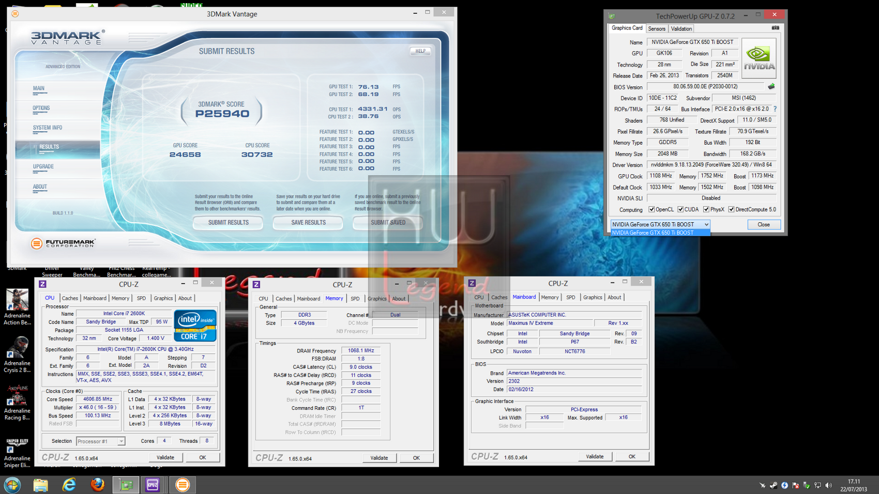Click the Intel Core i7 logo in CPU-Z
879x494 pixels.
pos(195,326)
